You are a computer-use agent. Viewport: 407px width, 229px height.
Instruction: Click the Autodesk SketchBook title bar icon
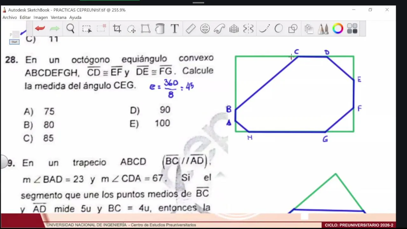4,10
